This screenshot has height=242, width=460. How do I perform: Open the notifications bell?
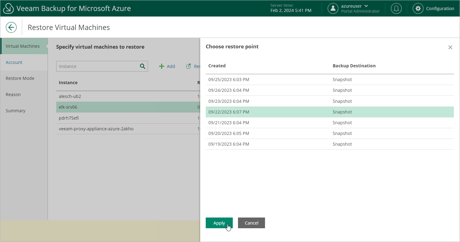pyautogui.click(x=396, y=9)
